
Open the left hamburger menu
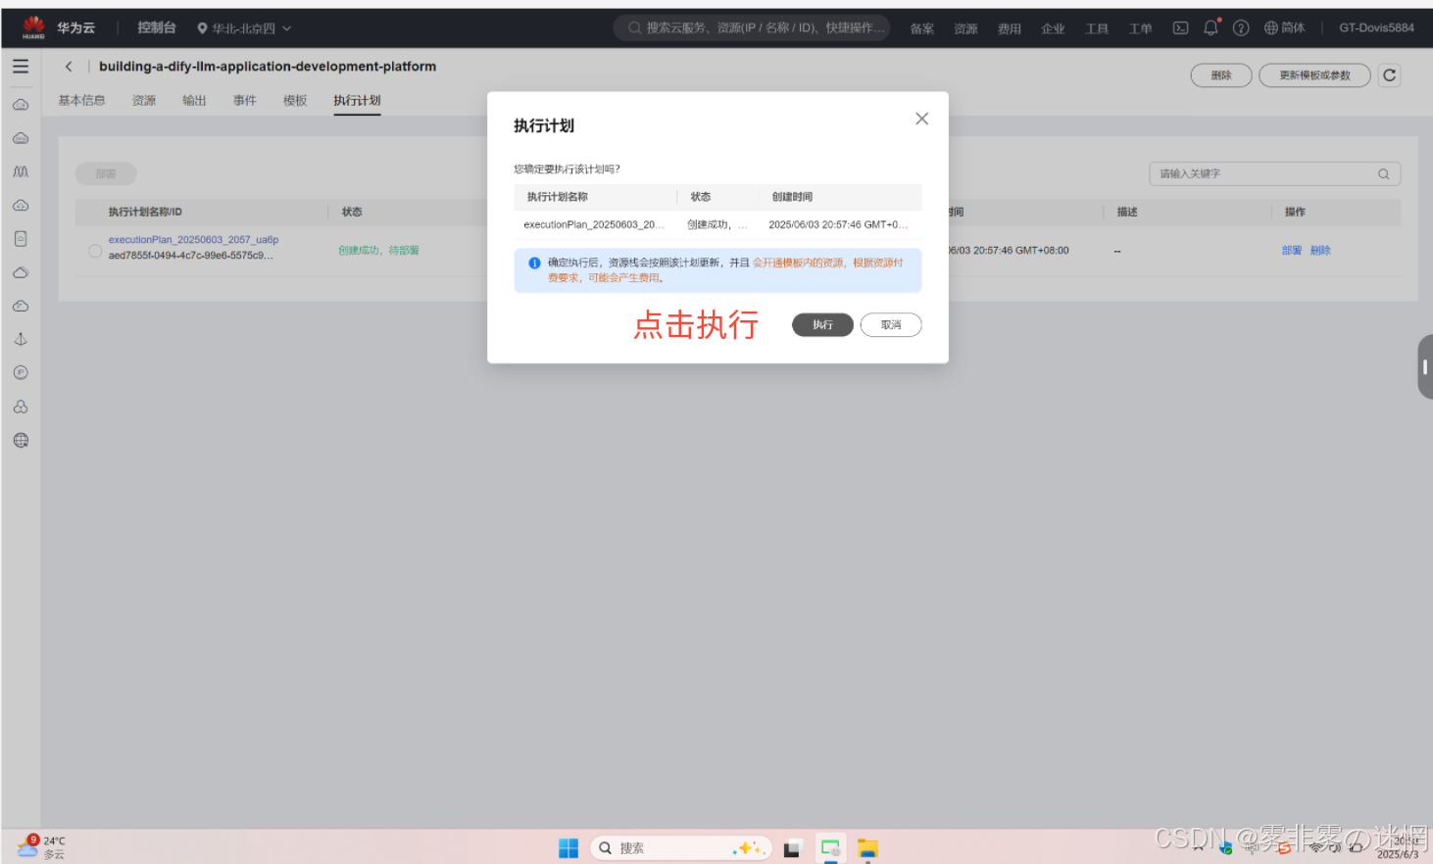point(21,67)
